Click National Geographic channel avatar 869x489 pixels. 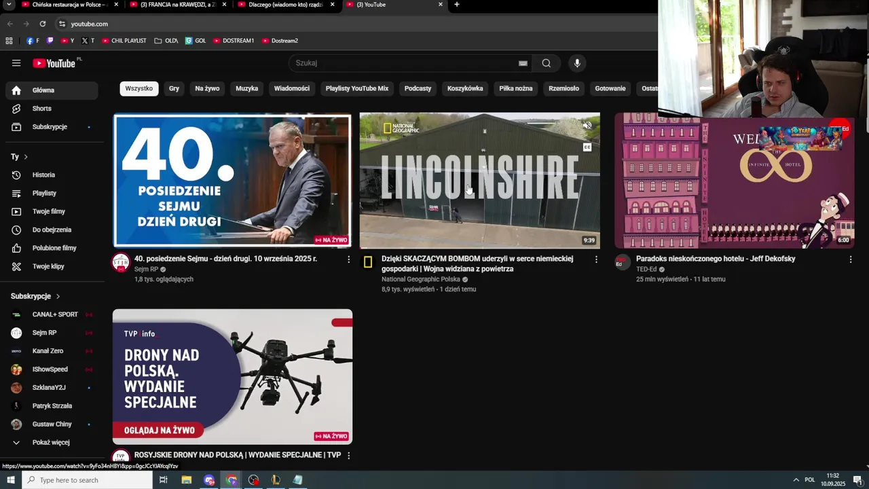(368, 262)
